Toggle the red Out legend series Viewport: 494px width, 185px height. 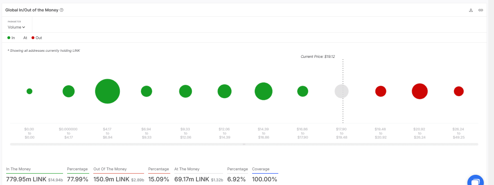[x=37, y=38]
